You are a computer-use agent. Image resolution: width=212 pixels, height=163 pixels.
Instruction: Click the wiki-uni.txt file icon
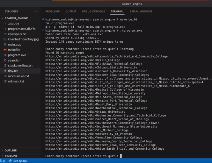coord(5,81)
